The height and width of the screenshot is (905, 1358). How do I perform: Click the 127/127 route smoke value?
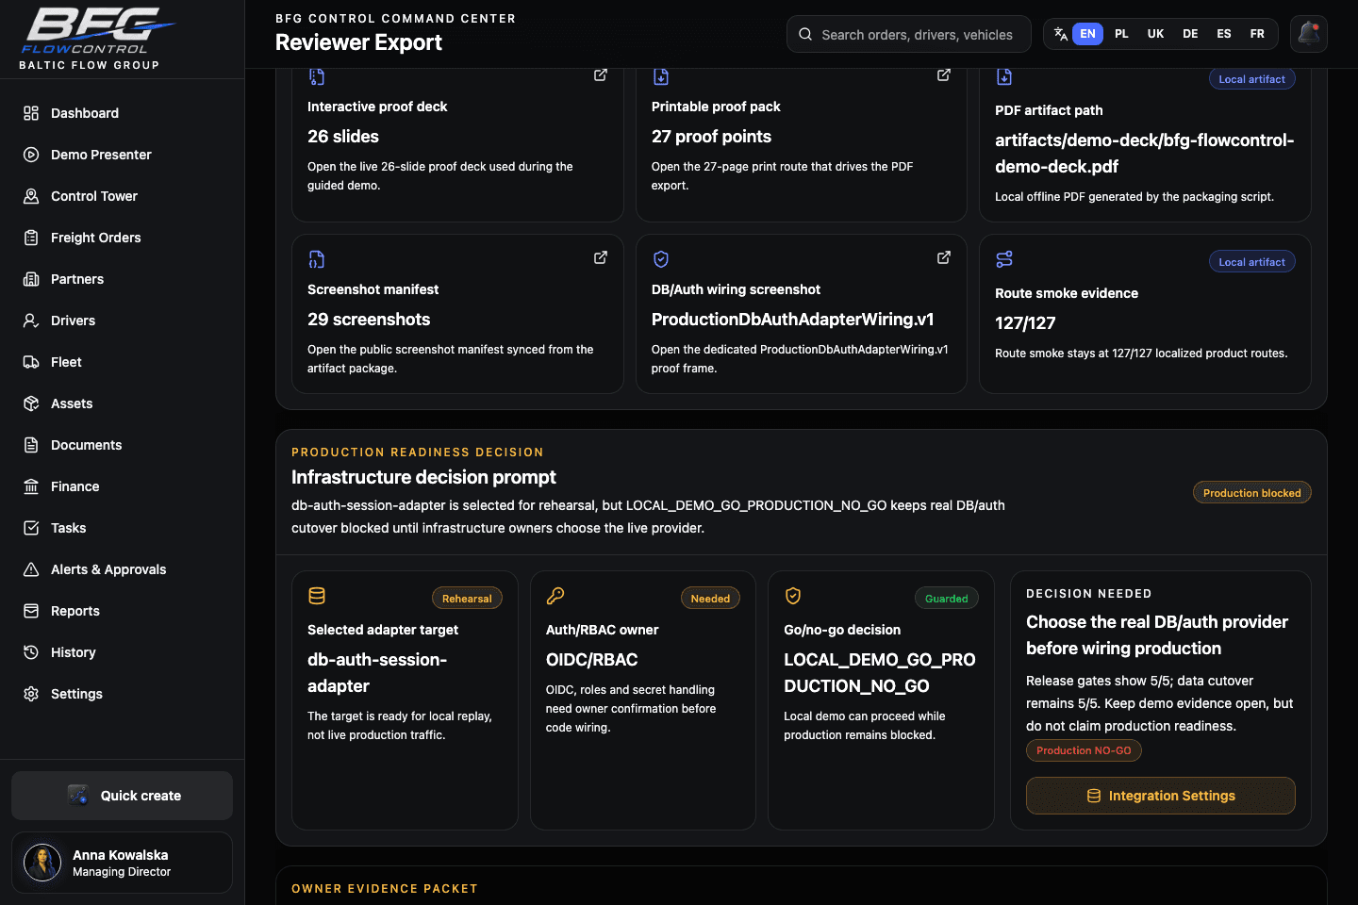(1025, 323)
